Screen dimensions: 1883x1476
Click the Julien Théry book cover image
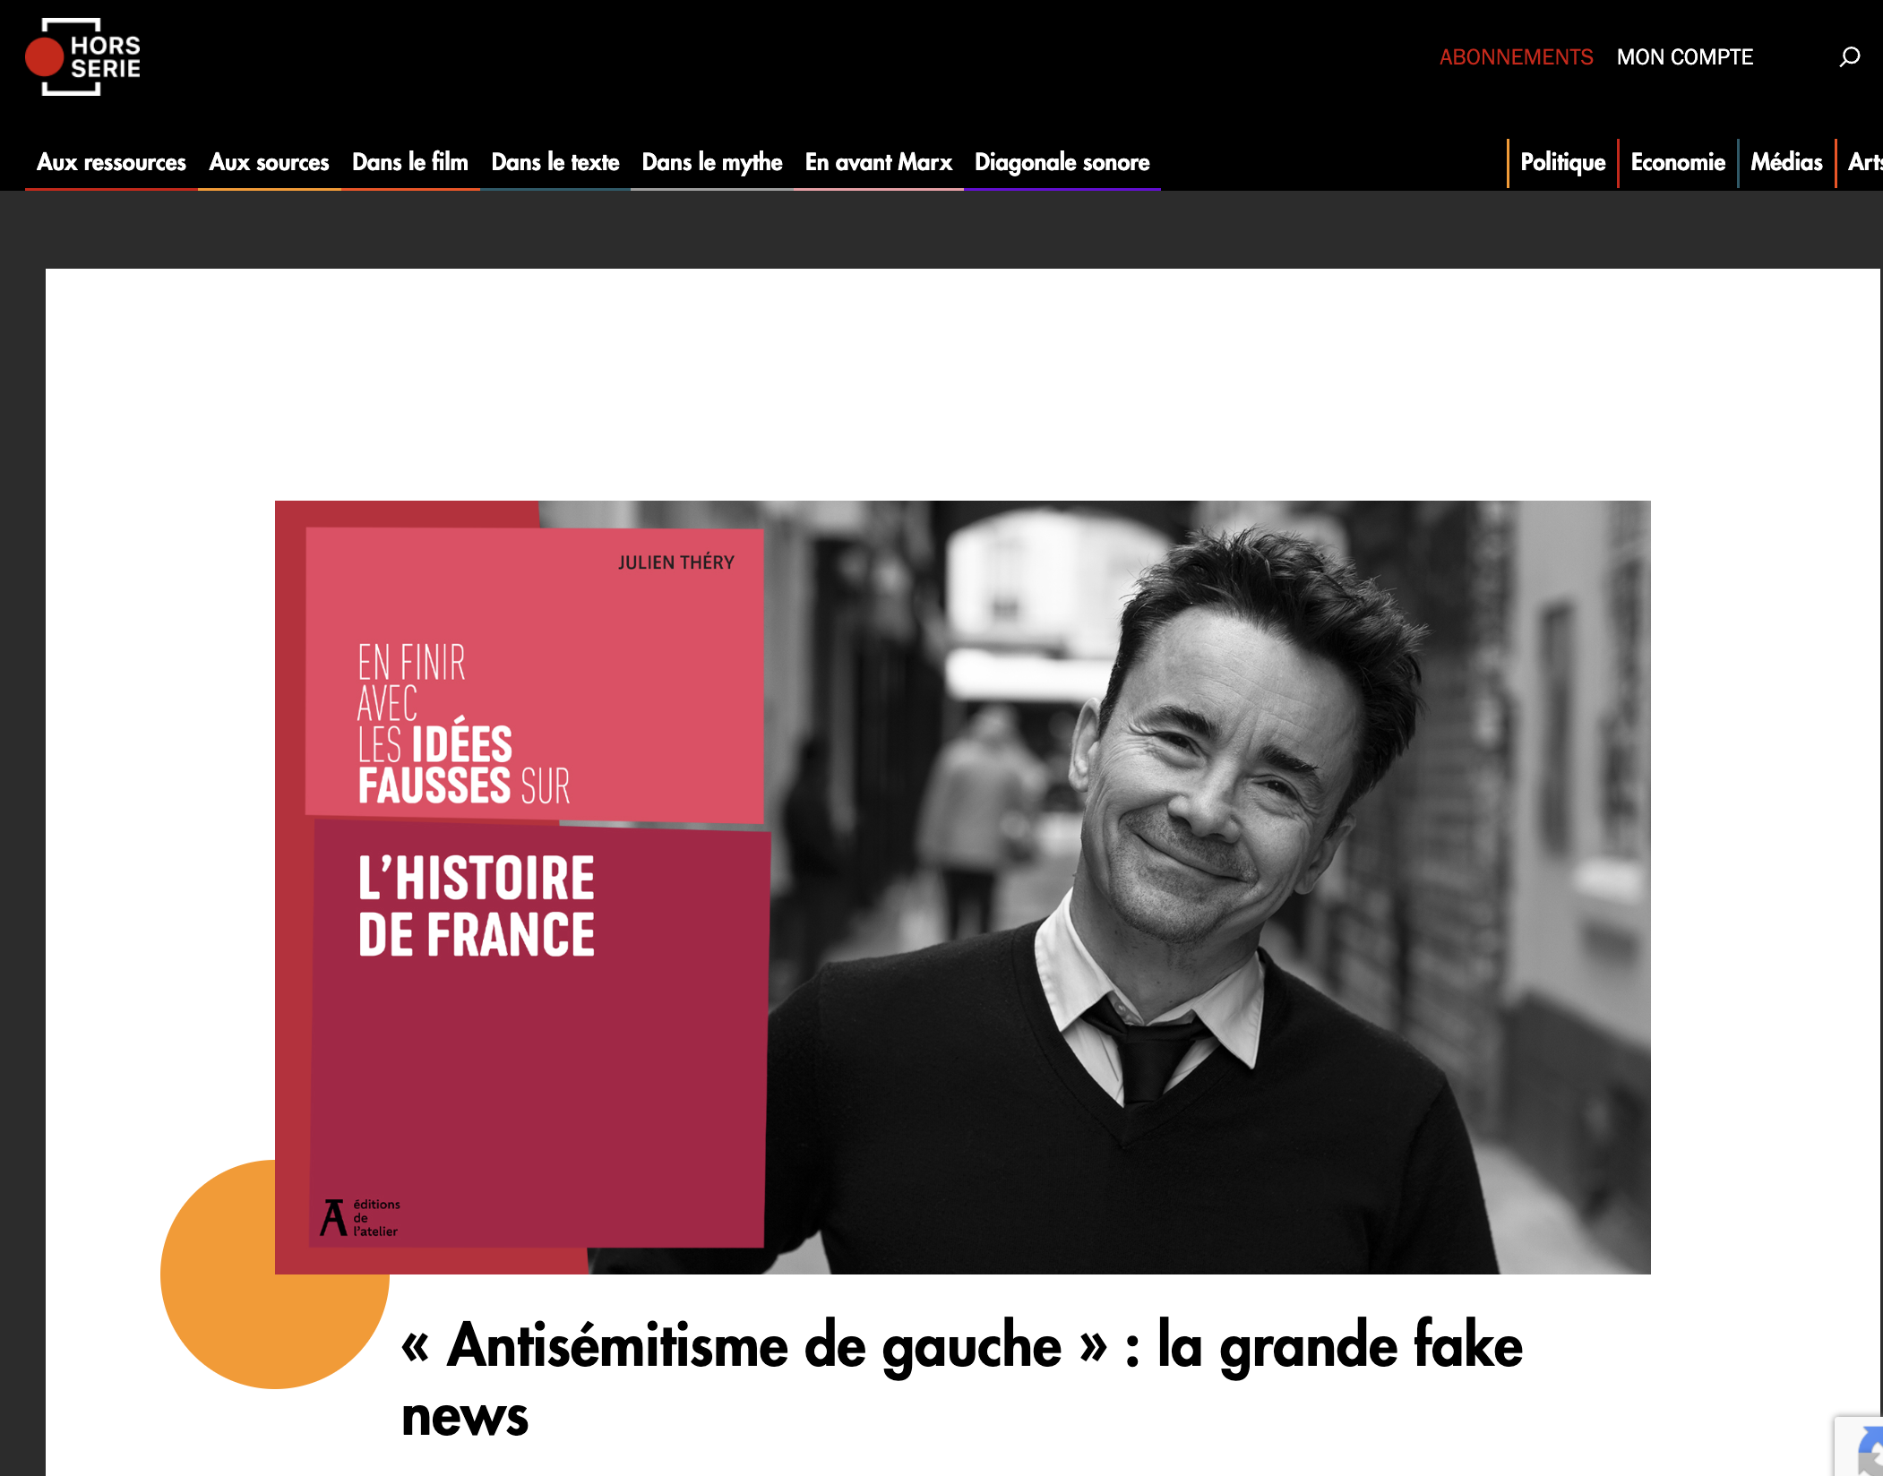click(x=536, y=887)
